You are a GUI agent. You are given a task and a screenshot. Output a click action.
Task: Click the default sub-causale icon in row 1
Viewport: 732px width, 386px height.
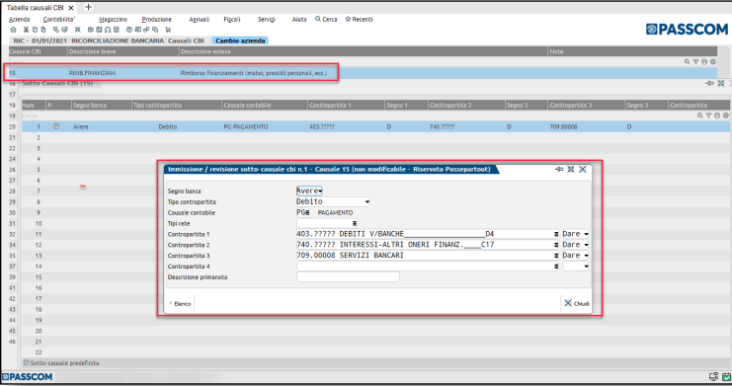[x=56, y=126]
